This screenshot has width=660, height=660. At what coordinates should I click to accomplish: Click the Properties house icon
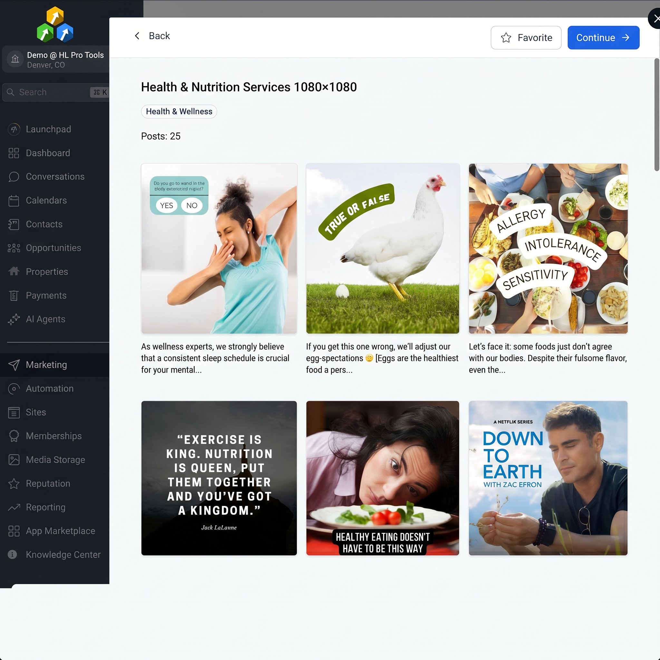pos(14,272)
